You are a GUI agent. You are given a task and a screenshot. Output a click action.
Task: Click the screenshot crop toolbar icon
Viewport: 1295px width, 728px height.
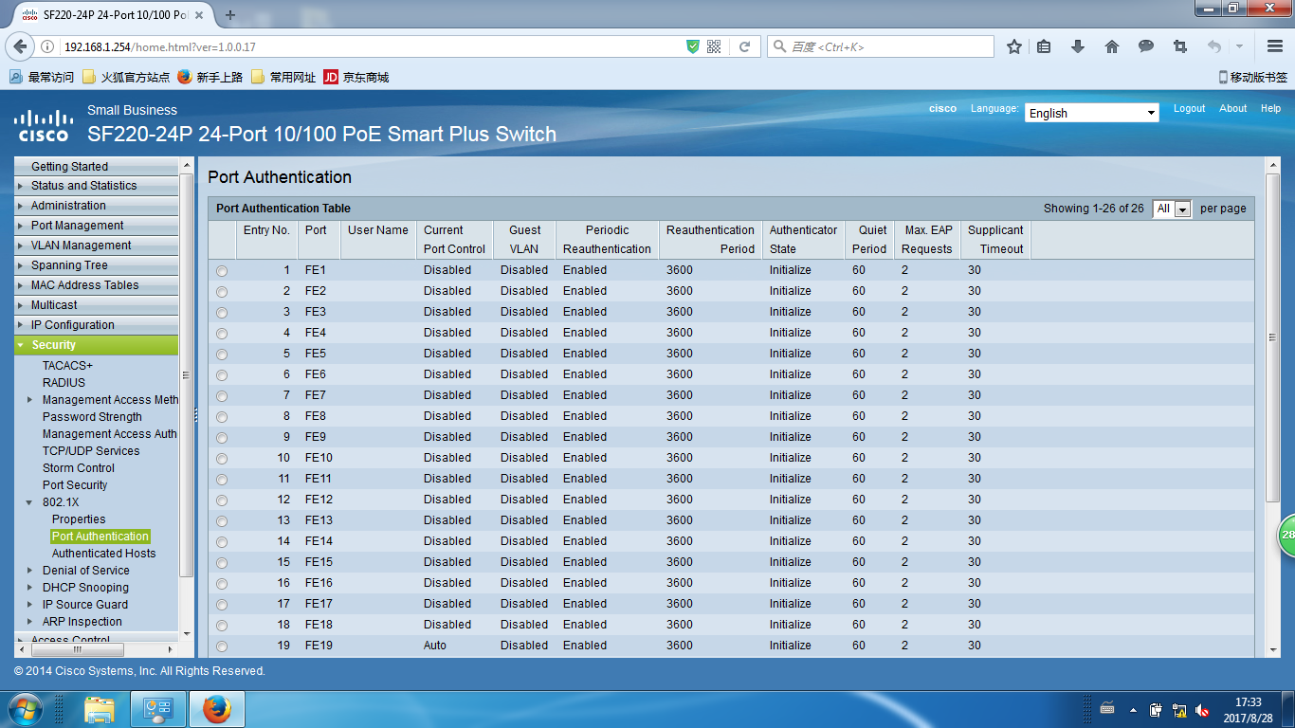click(x=1180, y=46)
